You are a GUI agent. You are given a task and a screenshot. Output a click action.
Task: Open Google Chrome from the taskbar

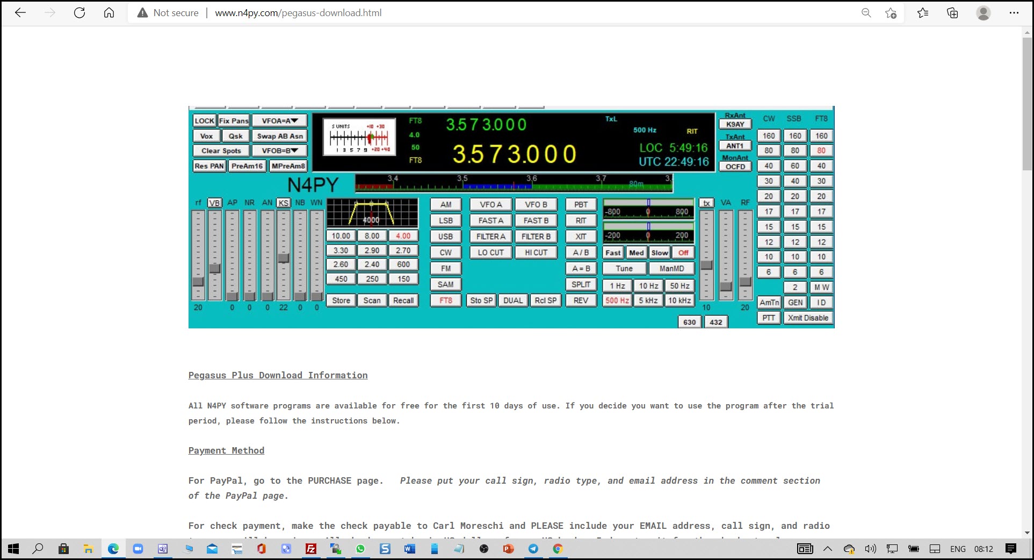[x=558, y=549]
